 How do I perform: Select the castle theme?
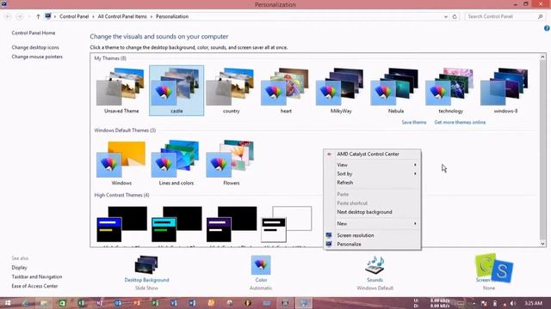tap(176, 90)
